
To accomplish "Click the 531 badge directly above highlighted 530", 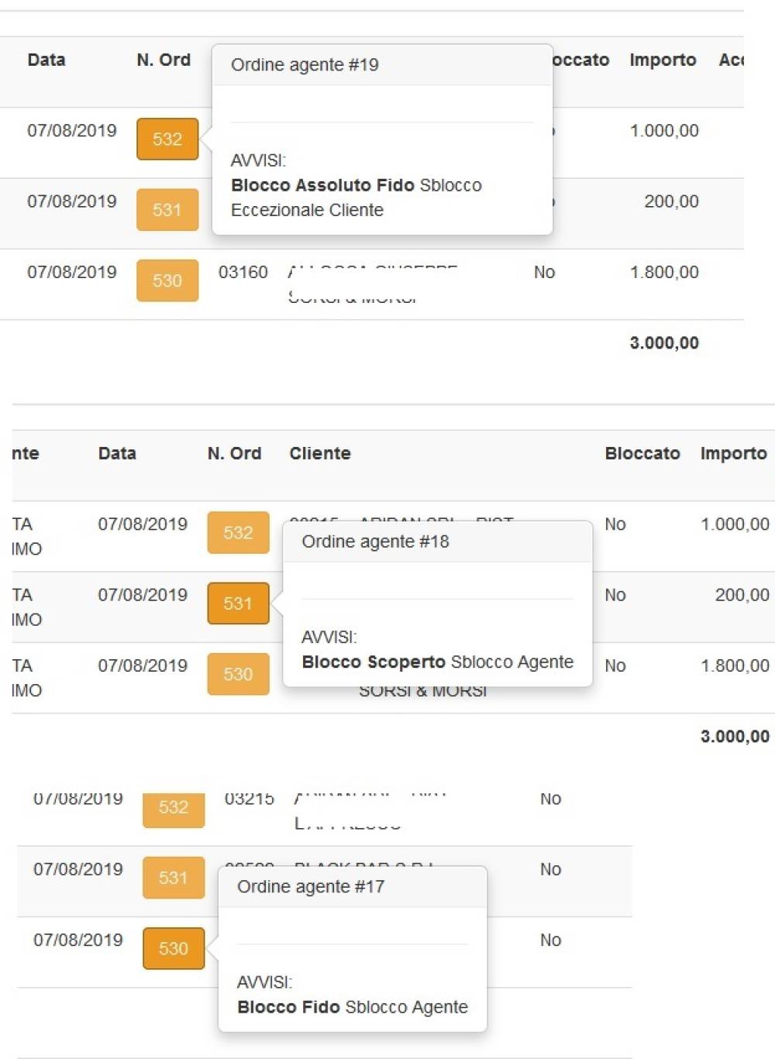I will point(174,878).
